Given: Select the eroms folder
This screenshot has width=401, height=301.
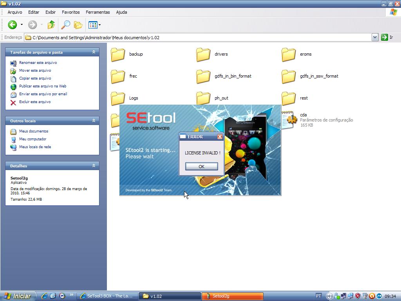Looking at the screenshot, I should (x=297, y=54).
